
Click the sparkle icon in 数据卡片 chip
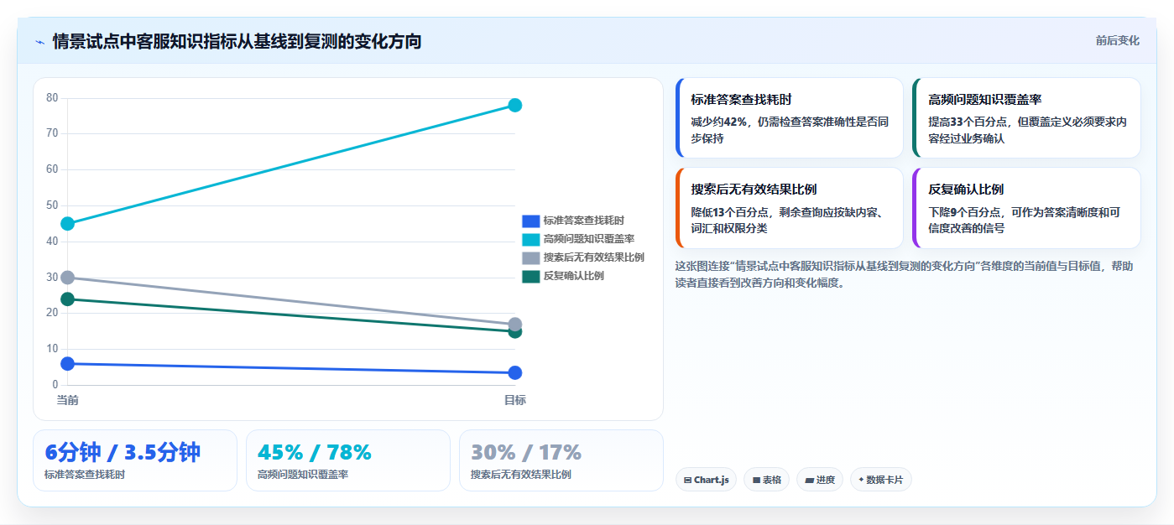pos(861,481)
